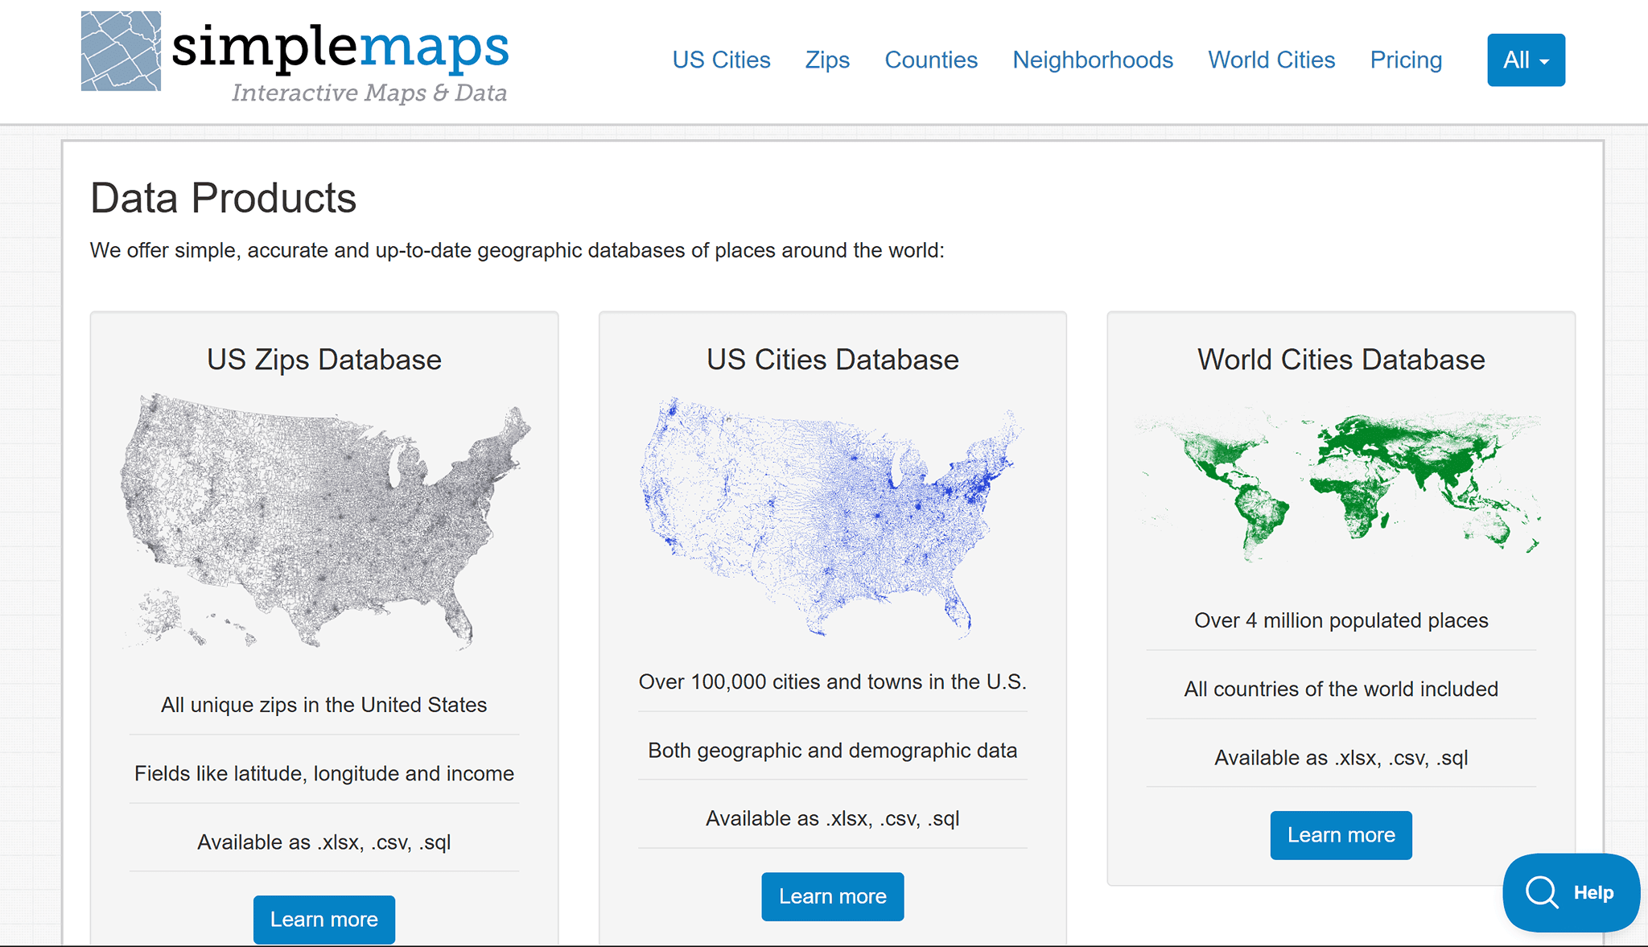Screen dimensions: 1648x947
Task: Open the US Cities nav link
Action: click(721, 60)
